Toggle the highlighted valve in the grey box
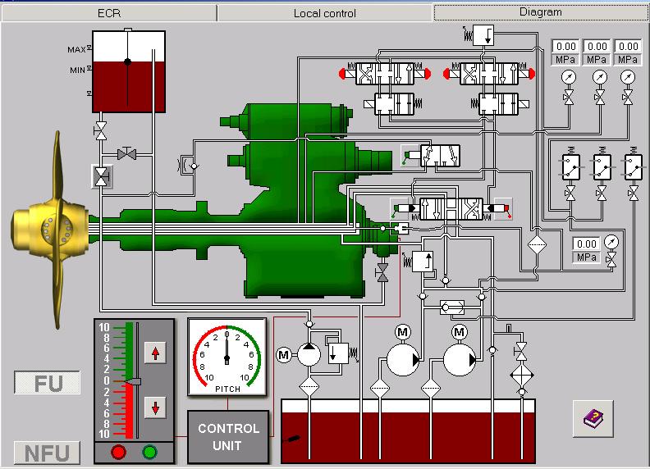This screenshot has height=469, width=650. tap(101, 175)
